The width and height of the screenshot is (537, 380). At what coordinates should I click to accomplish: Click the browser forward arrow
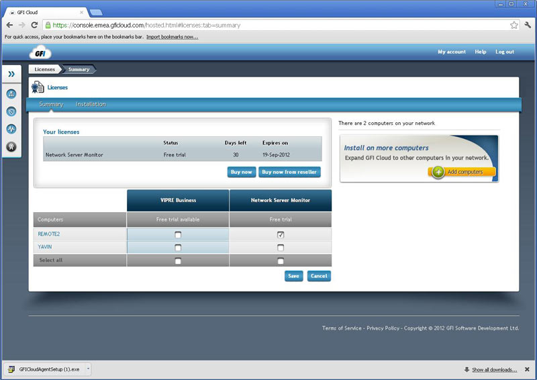pyautogui.click(x=22, y=25)
